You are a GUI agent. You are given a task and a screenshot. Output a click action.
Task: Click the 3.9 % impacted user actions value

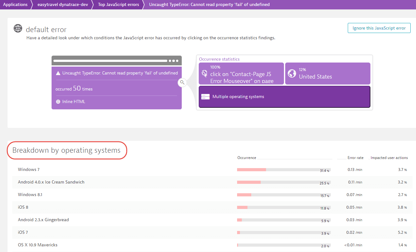[402, 220]
